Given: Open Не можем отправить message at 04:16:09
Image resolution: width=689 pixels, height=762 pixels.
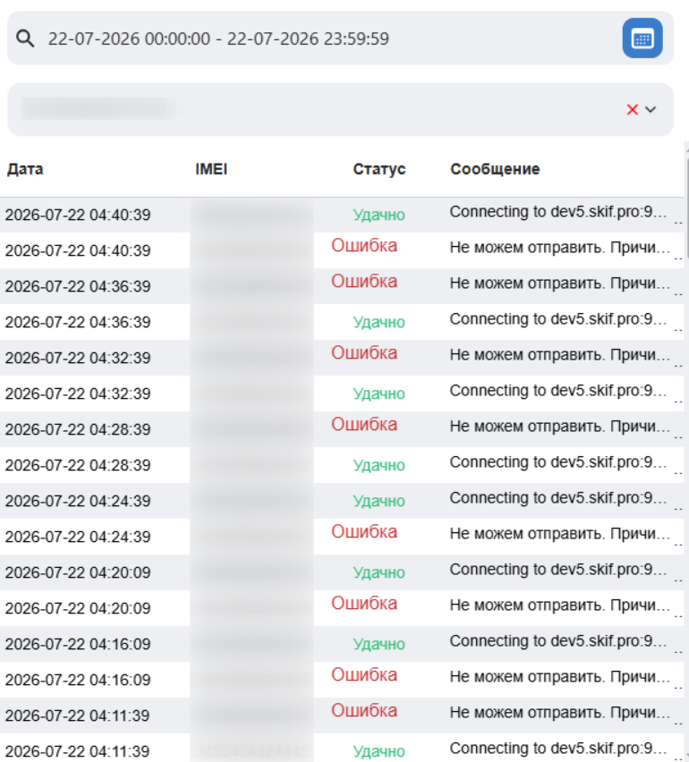Looking at the screenshot, I should 559,676.
